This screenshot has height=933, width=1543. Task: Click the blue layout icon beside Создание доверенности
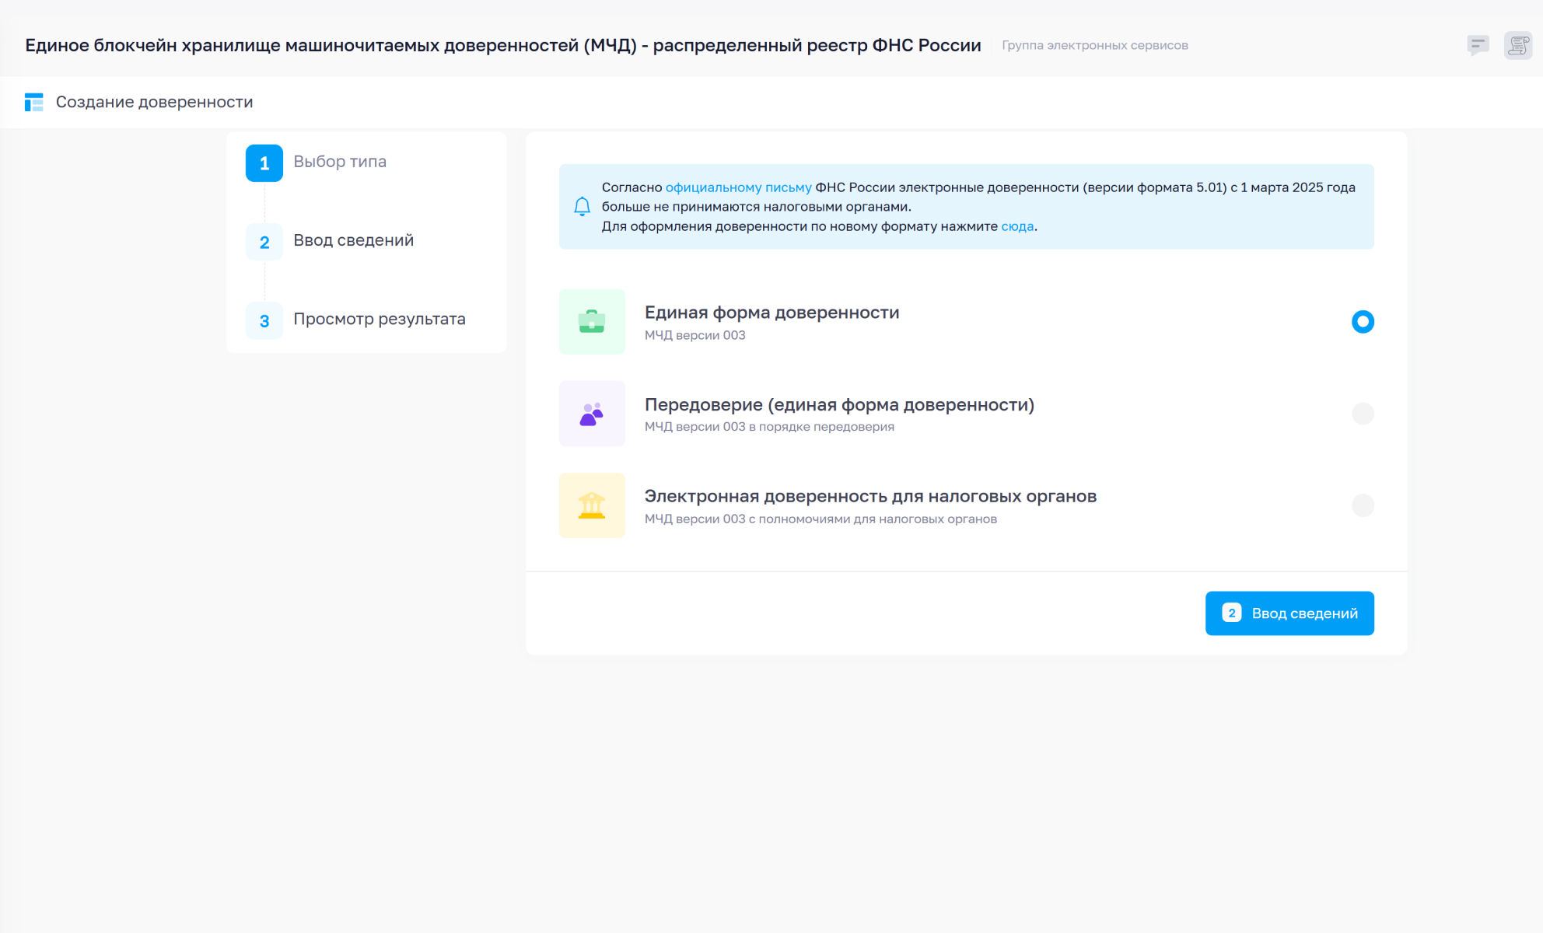point(33,102)
